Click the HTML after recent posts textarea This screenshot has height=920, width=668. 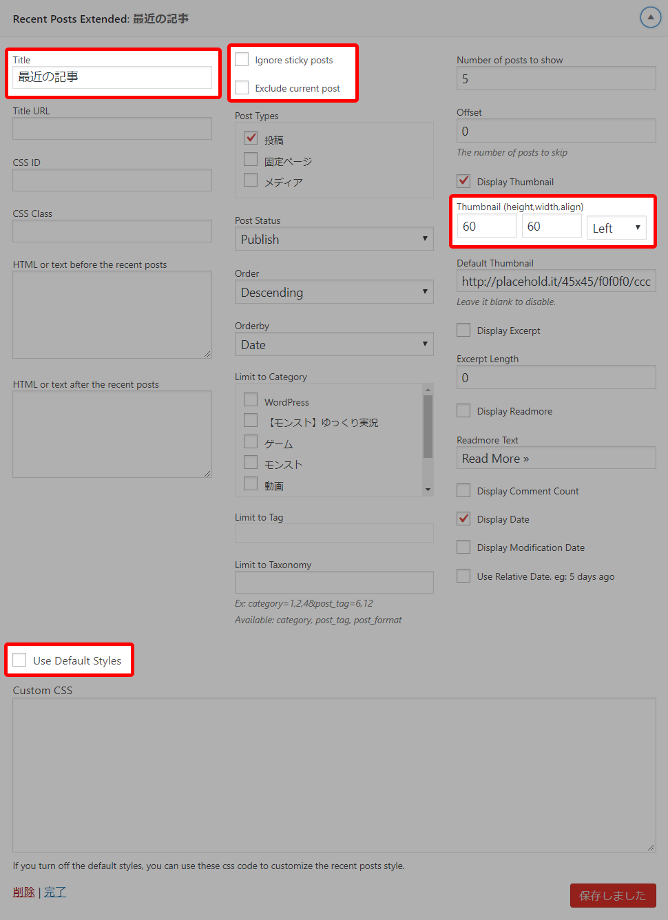coord(112,435)
